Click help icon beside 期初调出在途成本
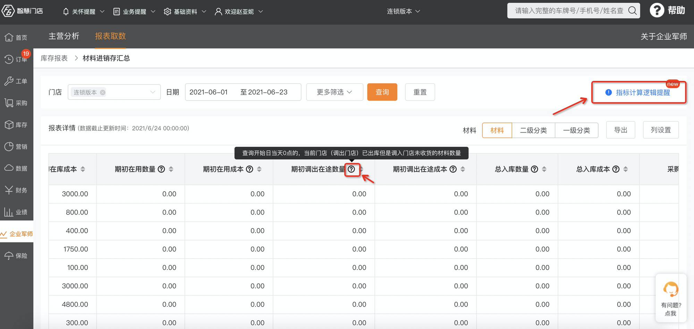The width and height of the screenshot is (694, 329). click(x=453, y=169)
